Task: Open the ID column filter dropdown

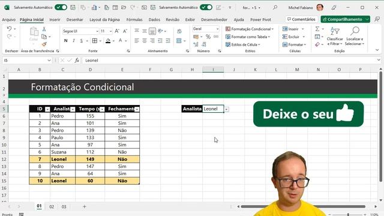Action: (x=47, y=109)
